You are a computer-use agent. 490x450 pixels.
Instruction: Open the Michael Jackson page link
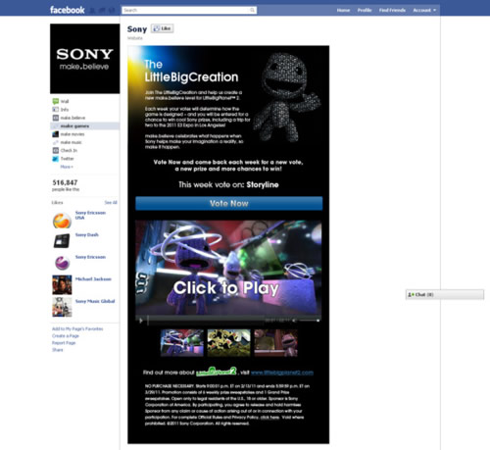point(93,279)
